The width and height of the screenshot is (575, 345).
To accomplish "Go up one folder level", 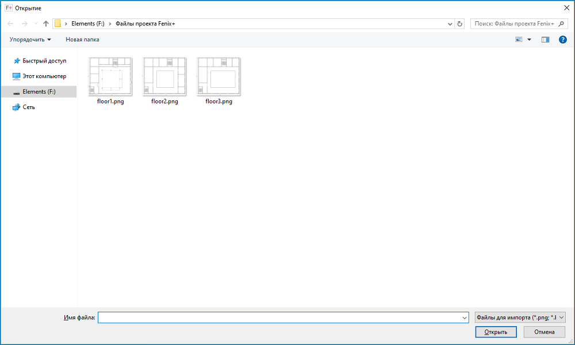I will click(46, 24).
